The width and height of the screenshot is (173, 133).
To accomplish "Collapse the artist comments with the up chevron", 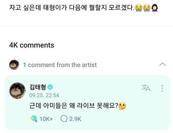I will 163,64.
